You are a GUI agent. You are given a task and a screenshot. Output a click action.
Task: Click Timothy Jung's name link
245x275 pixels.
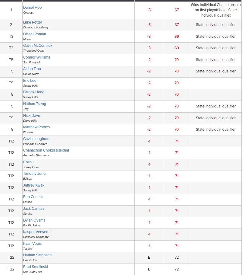click(34, 174)
